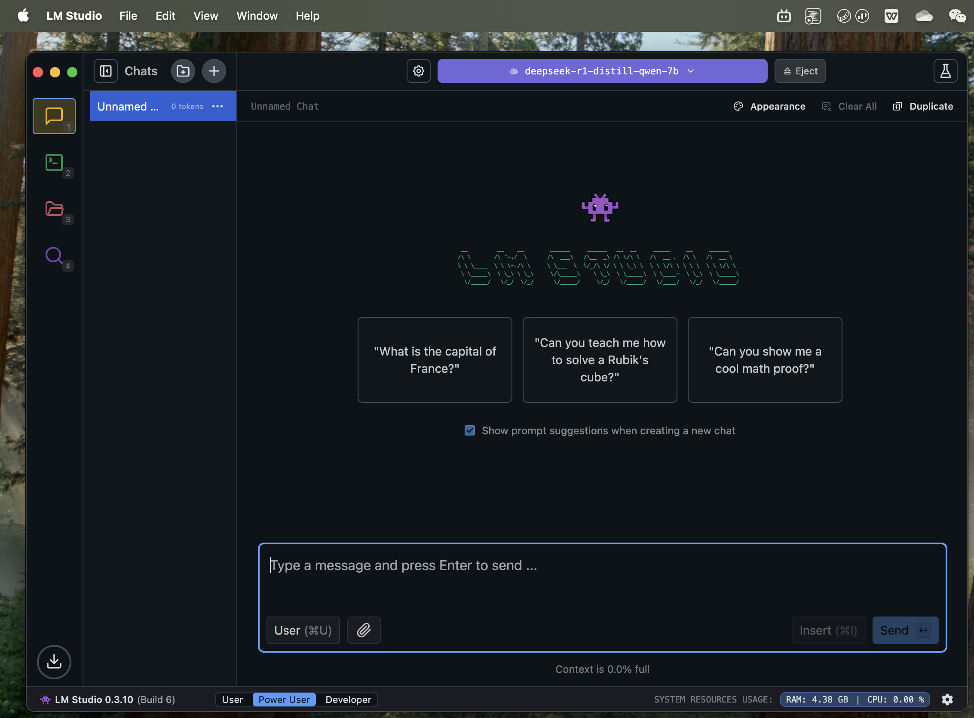Collapse the chats sidebar panel icon
The image size is (974, 718).
coord(106,71)
